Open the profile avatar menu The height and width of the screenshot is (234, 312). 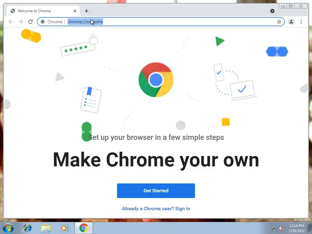coord(291,22)
